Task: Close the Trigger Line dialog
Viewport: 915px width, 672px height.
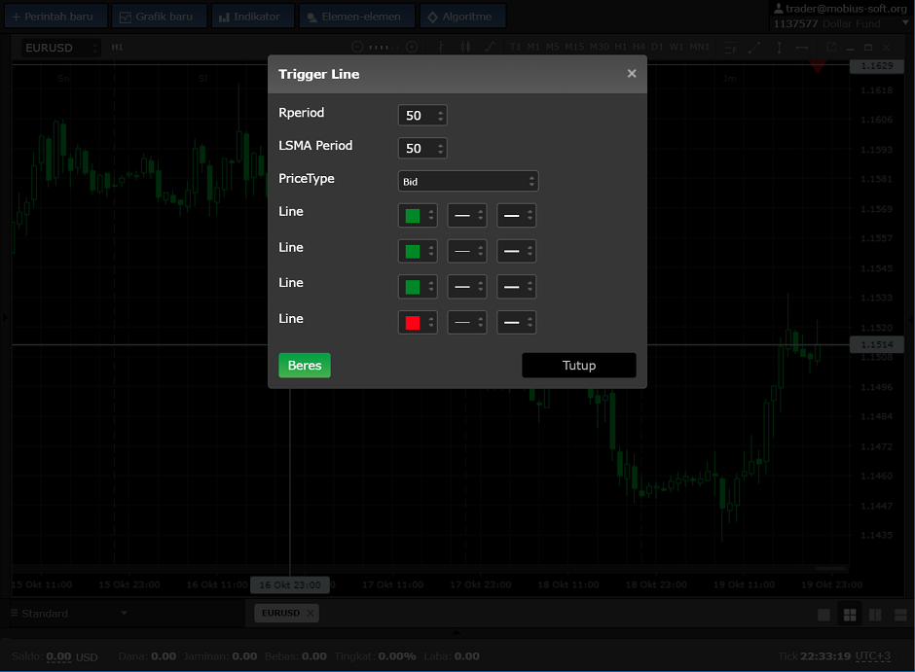Action: [x=632, y=74]
